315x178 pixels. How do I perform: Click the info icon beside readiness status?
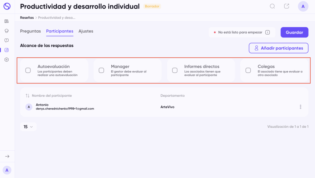tap(268, 32)
